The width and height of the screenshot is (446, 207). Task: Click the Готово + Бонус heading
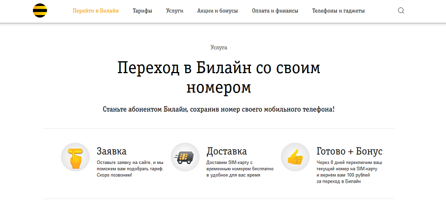(x=349, y=151)
